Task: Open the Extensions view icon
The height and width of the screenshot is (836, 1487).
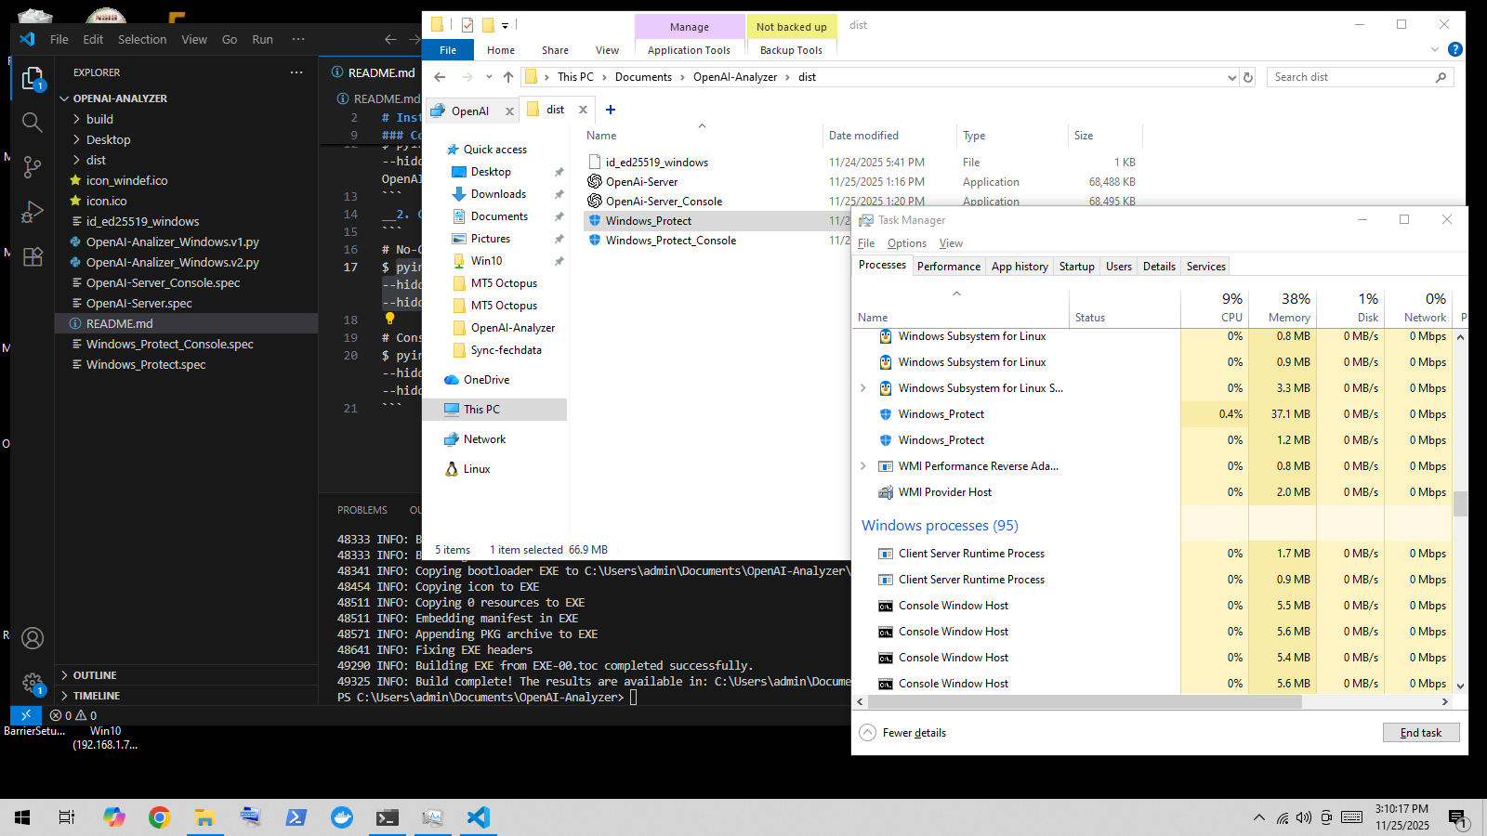Action: [x=33, y=257]
